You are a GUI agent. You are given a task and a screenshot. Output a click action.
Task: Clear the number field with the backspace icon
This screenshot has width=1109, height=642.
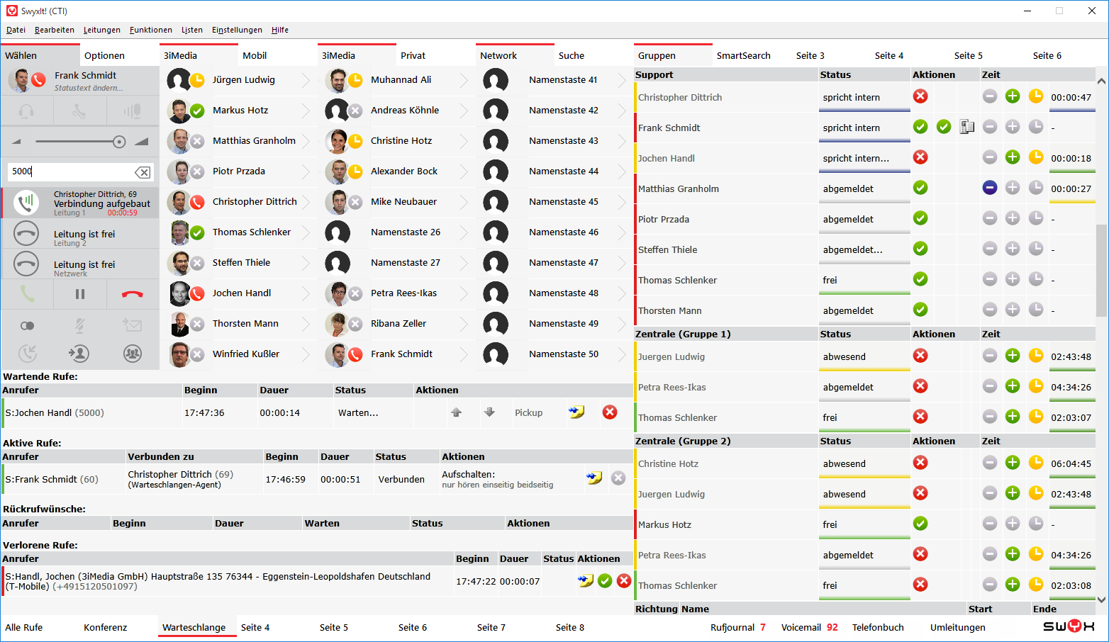click(x=143, y=172)
